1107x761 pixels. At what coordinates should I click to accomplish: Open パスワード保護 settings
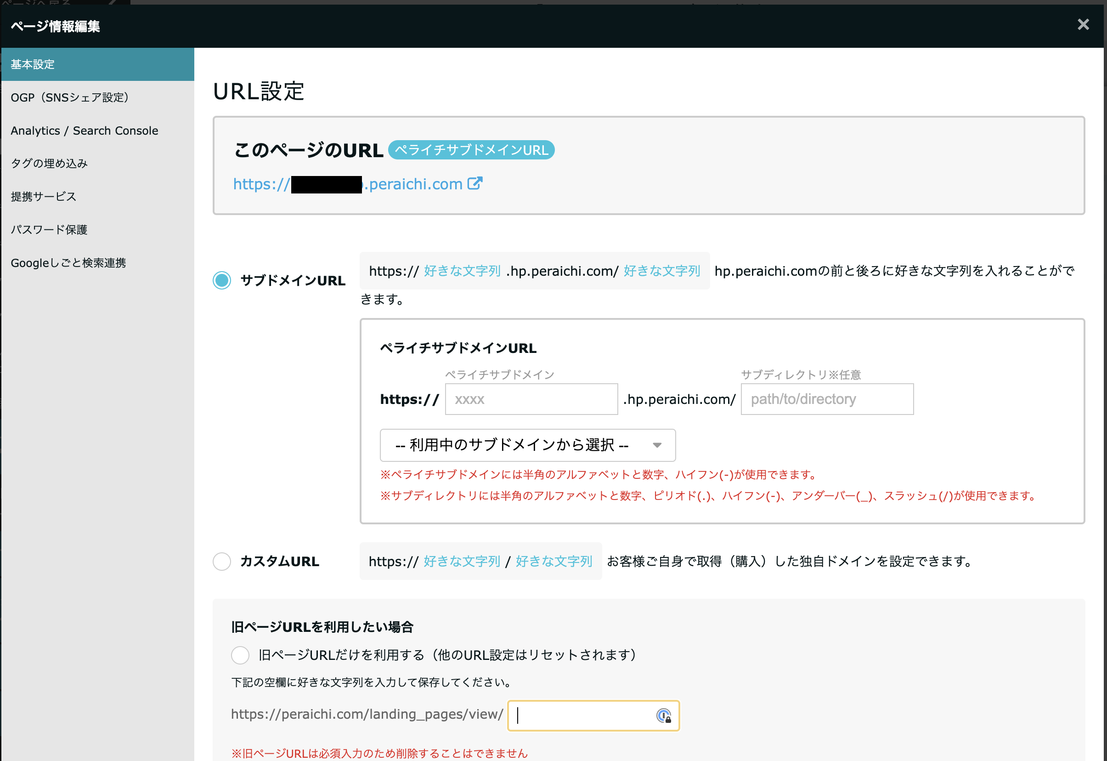tap(98, 230)
